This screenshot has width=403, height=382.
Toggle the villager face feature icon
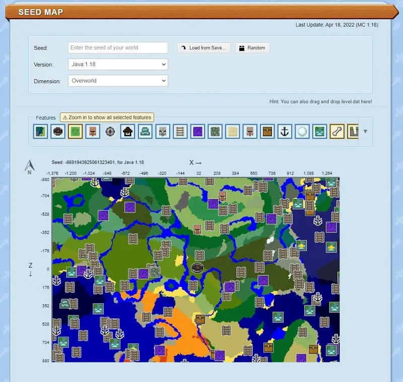(x=94, y=132)
